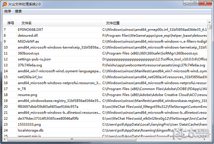The image size is (214, 144).
Task: Choose the 360boost.sys row
Action: click(28, 53)
